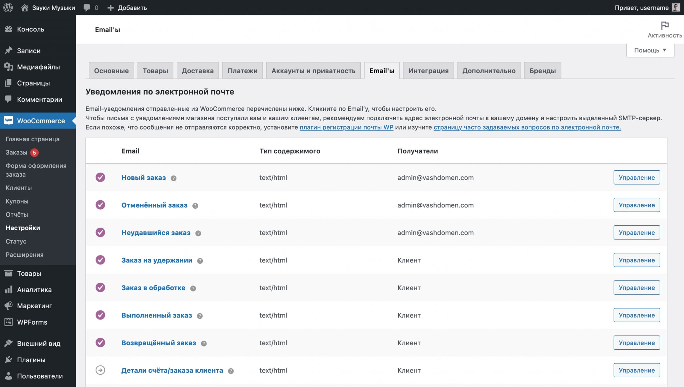The image size is (684, 387).
Task: Open the Бренды tab
Action: point(543,70)
